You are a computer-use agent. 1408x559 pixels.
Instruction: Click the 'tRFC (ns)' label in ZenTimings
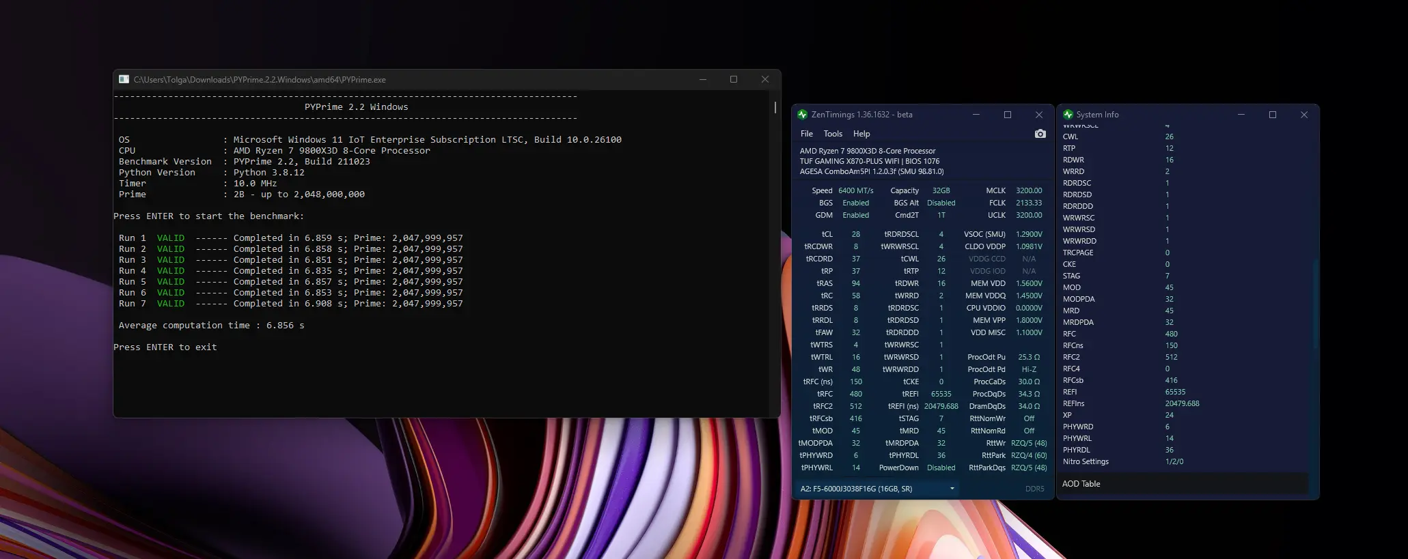point(818,382)
